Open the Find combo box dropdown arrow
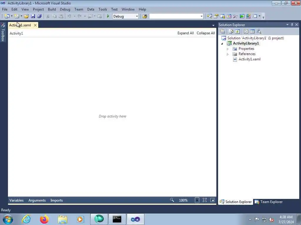 (x=202, y=16)
